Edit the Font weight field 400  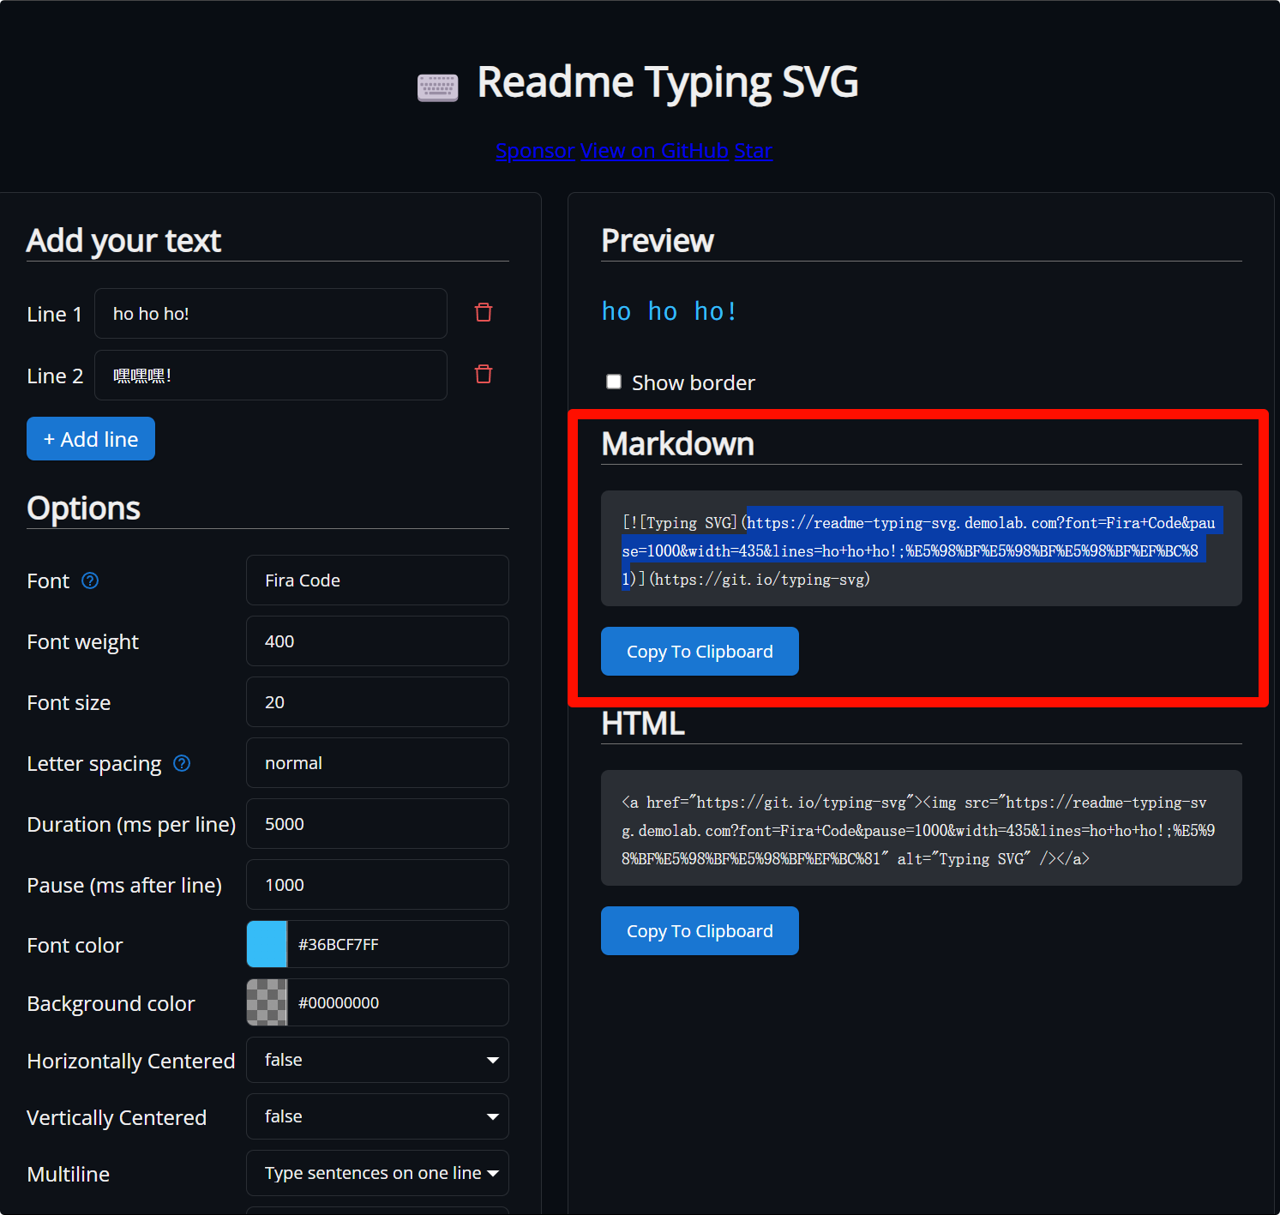pyautogui.click(x=377, y=641)
